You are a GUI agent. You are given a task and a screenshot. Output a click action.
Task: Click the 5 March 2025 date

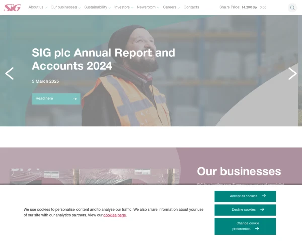click(45, 81)
